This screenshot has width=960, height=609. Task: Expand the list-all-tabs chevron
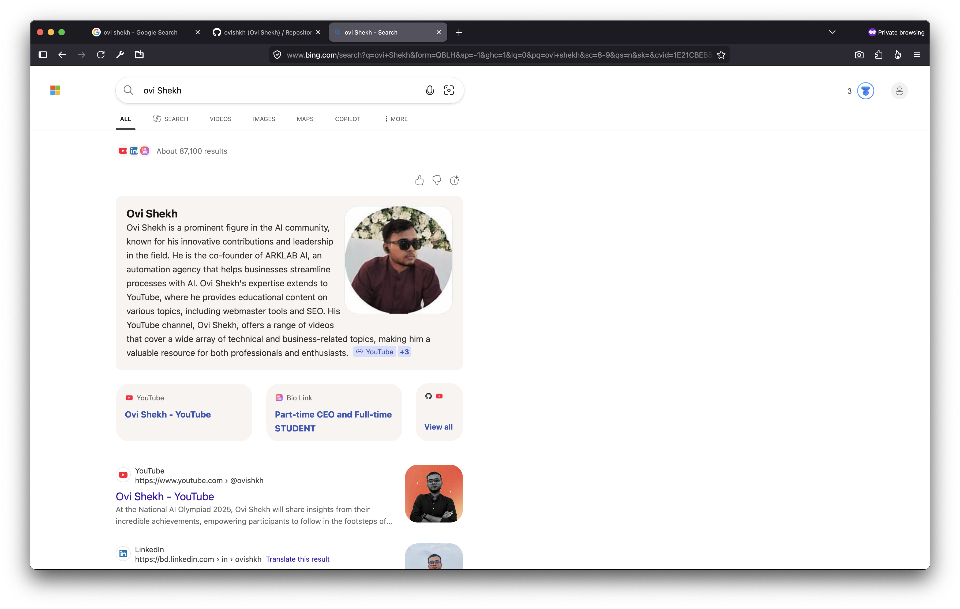point(832,32)
